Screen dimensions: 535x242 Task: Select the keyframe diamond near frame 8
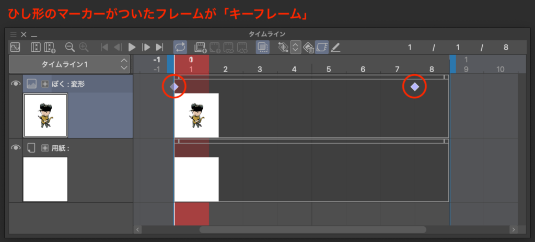coord(414,87)
